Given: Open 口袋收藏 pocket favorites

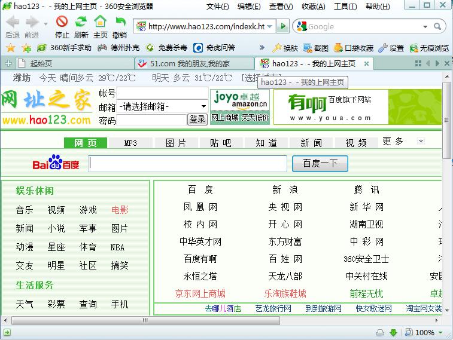Looking at the screenshot, I should [353, 48].
